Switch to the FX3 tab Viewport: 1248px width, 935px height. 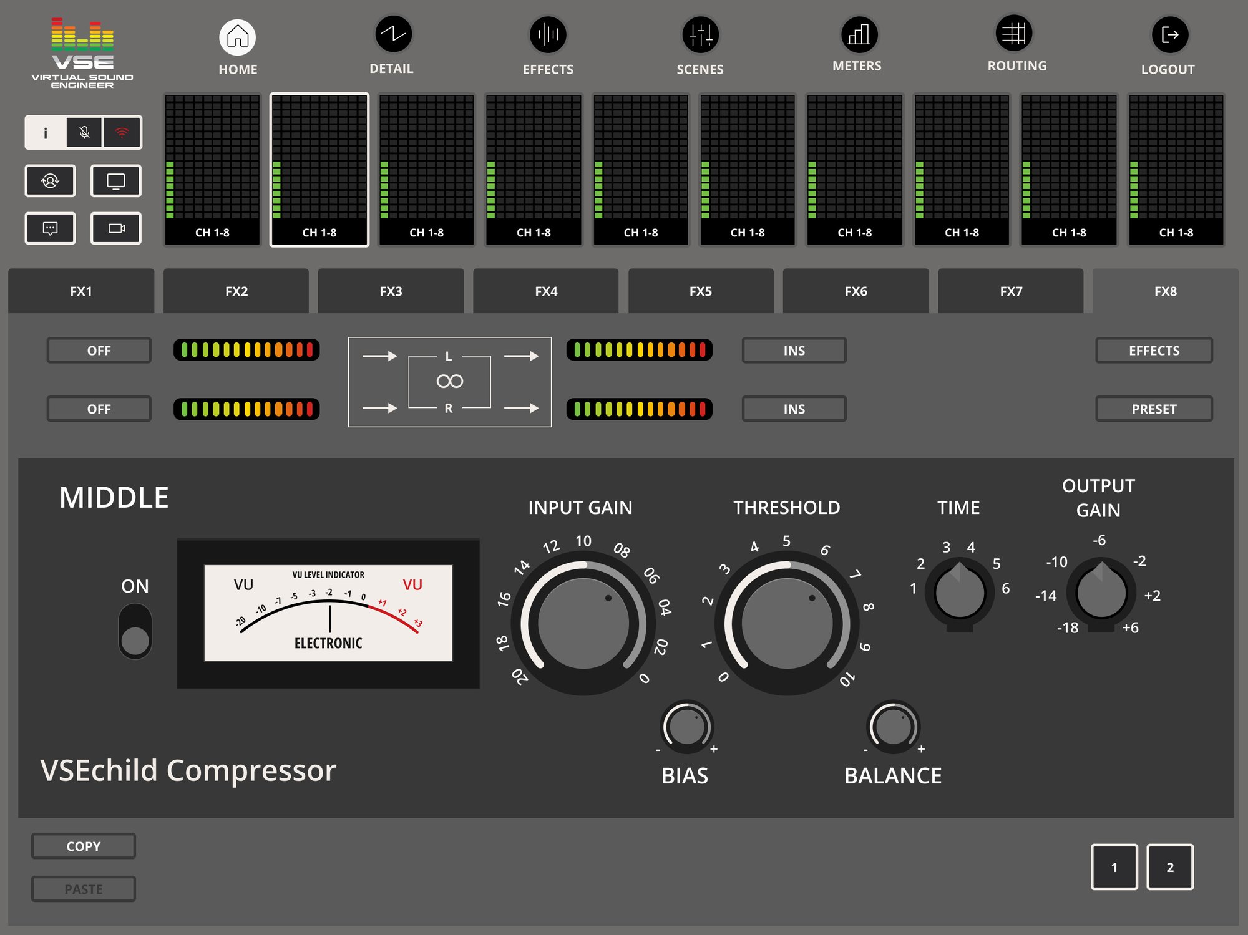[x=391, y=291]
